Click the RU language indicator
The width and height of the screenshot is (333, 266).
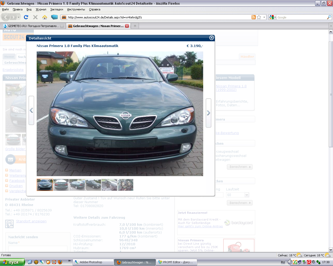283,262
